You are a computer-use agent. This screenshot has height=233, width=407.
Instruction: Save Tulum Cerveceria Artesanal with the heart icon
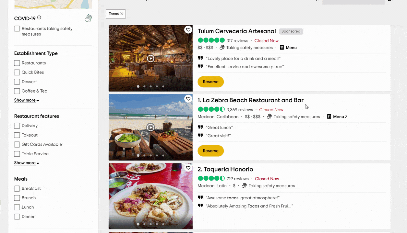click(188, 29)
